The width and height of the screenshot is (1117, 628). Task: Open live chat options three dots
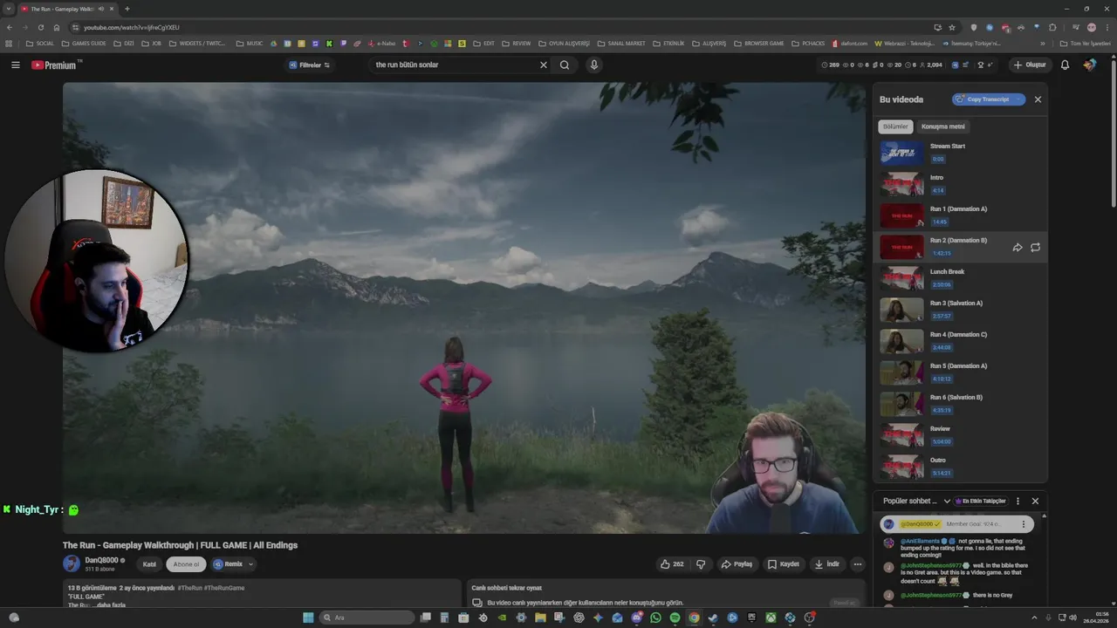(1018, 501)
